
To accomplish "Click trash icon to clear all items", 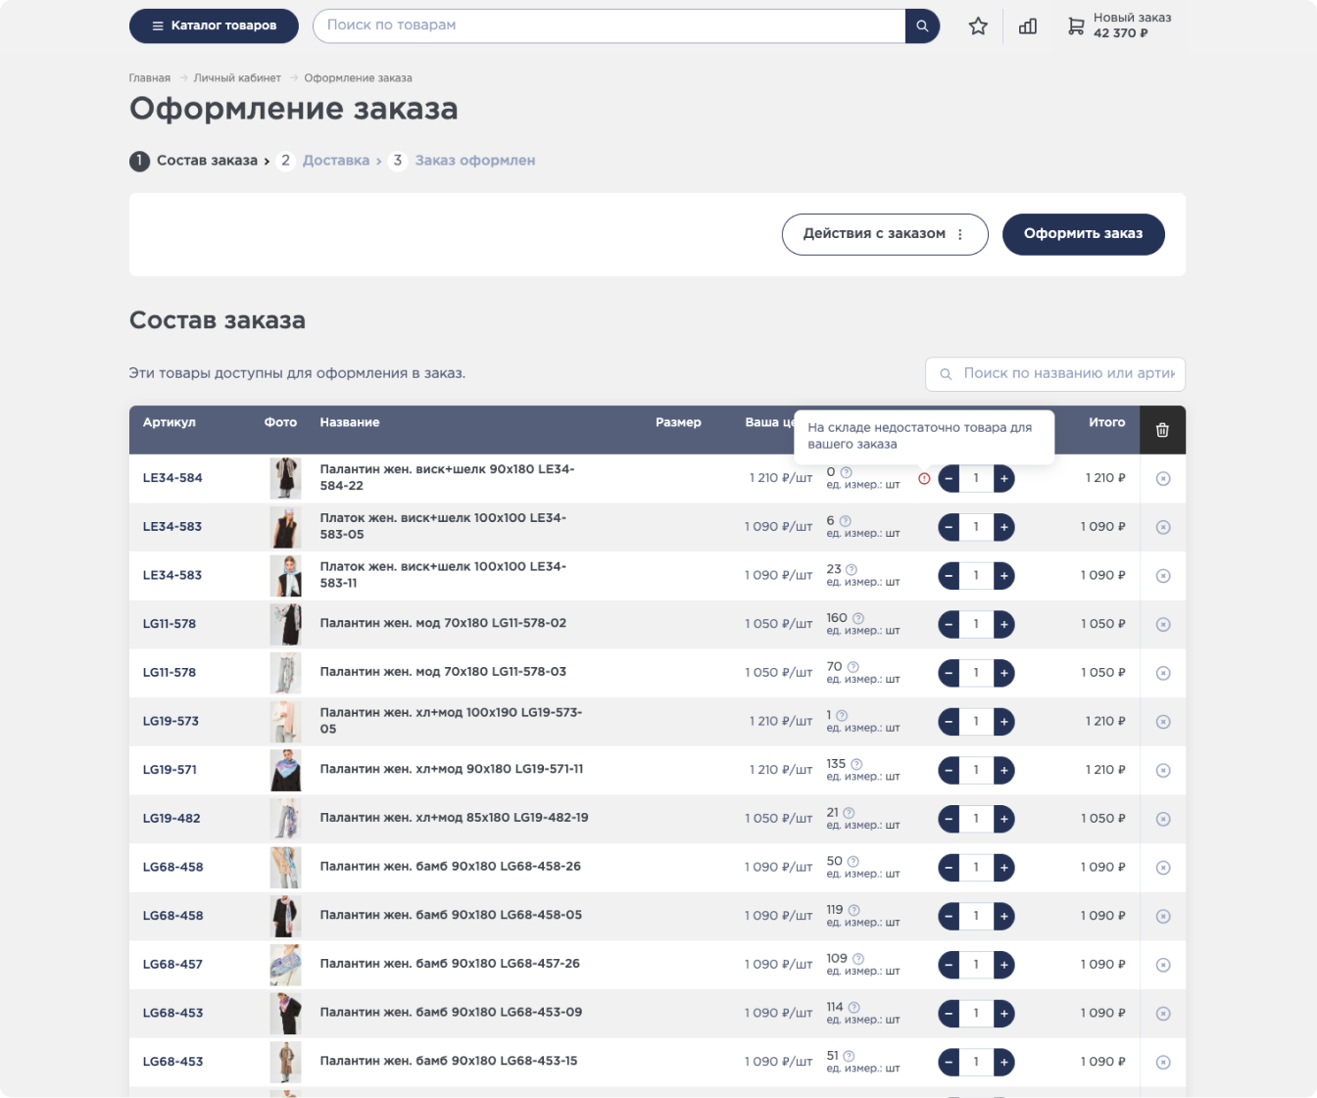I will pos(1162,430).
